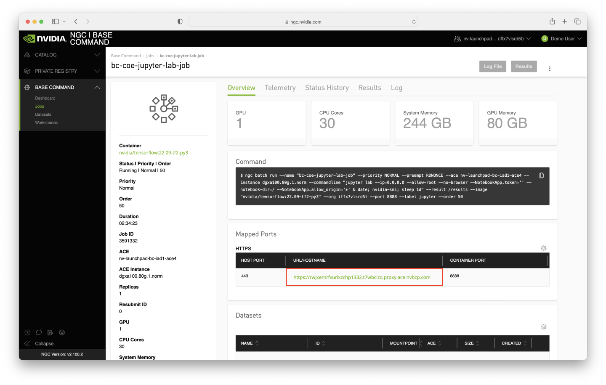Switch to the Telemetry tab

(x=280, y=88)
